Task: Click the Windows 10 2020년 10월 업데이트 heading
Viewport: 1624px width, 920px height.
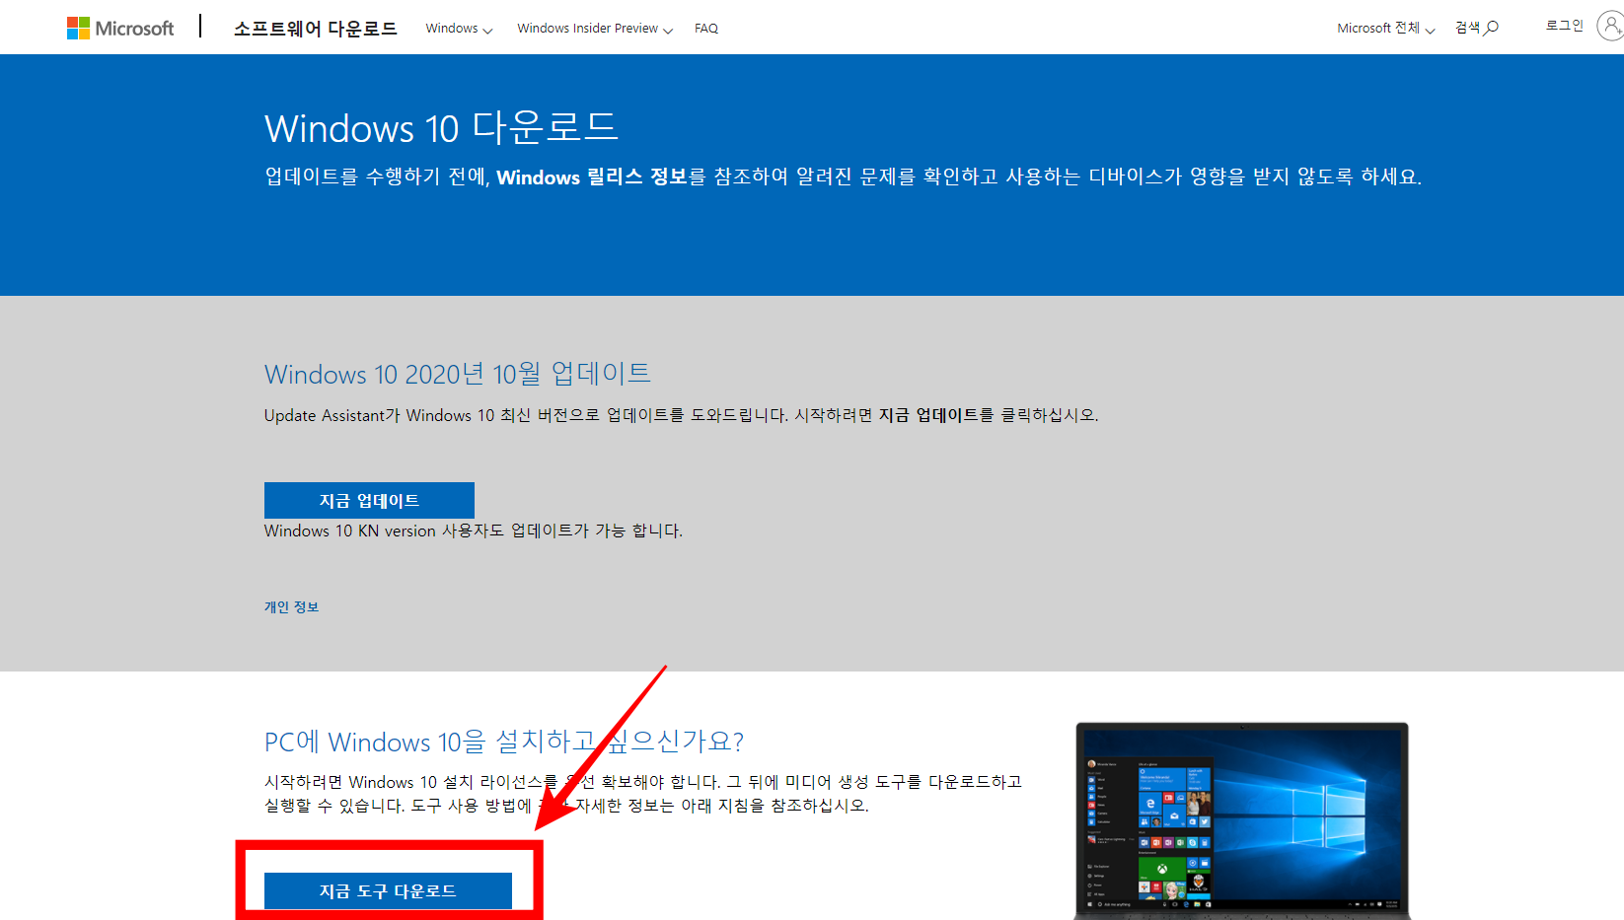Action: pos(458,374)
